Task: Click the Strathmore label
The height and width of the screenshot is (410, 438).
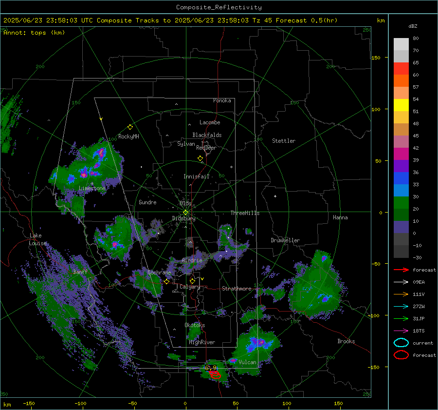Action: (237, 289)
